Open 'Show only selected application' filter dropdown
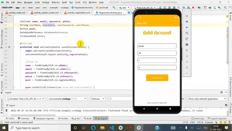 point(207,99)
